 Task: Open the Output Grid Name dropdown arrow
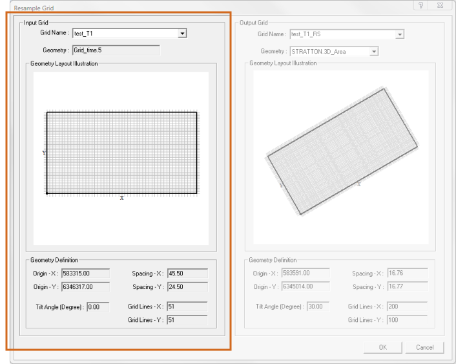pos(400,34)
